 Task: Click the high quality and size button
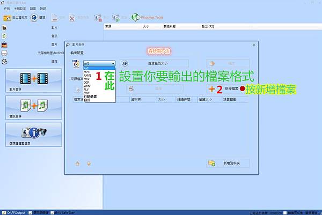point(154,64)
